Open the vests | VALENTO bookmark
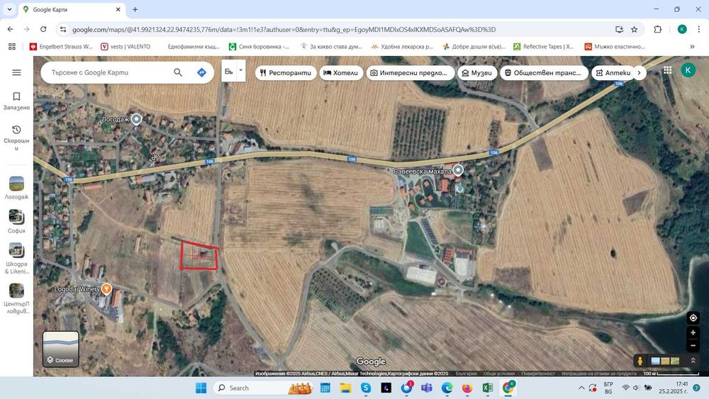The height and width of the screenshot is (399, 709). click(x=125, y=47)
